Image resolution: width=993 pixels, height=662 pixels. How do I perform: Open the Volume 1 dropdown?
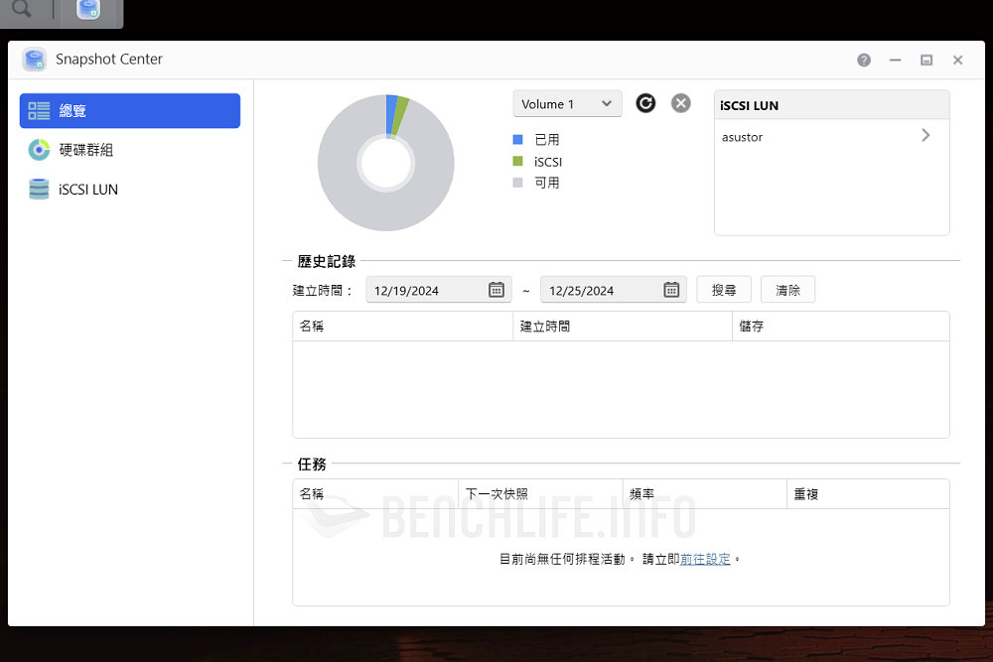567,104
